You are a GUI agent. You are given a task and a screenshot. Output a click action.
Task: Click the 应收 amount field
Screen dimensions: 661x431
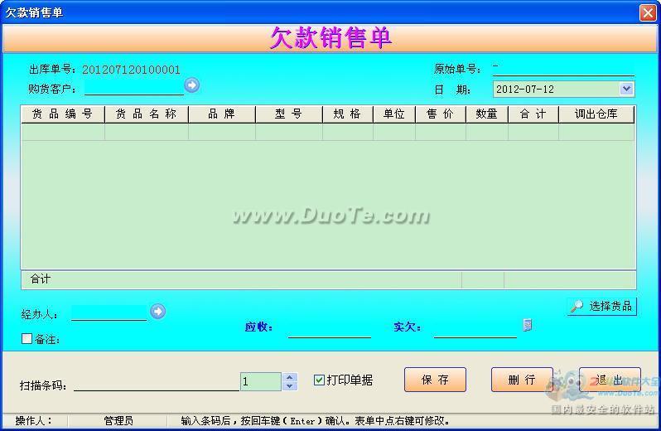[330, 329]
